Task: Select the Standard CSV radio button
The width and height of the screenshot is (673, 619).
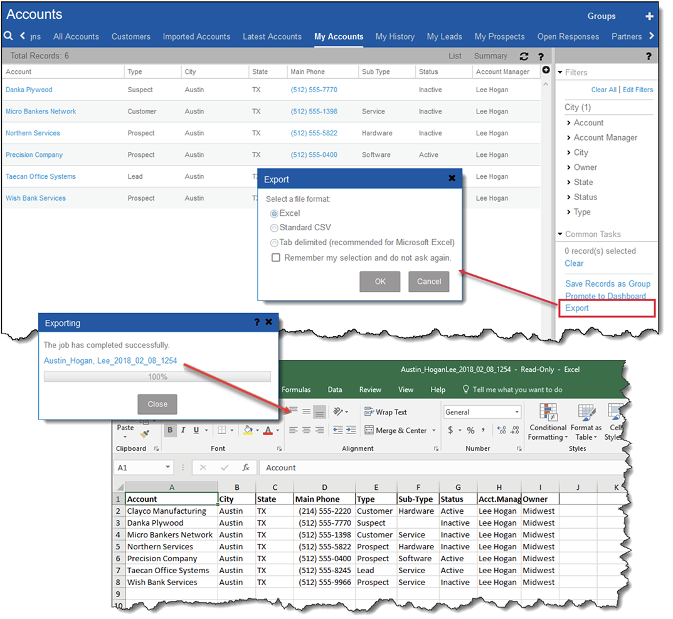Action: click(x=274, y=228)
